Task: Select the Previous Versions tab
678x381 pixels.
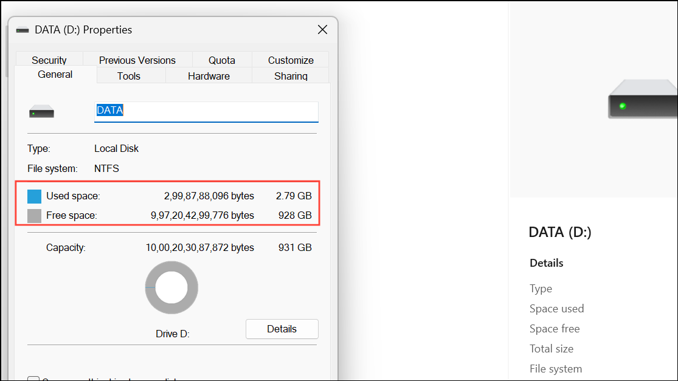Action: click(137, 60)
